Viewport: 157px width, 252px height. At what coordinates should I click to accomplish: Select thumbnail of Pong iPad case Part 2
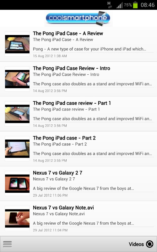(17, 149)
